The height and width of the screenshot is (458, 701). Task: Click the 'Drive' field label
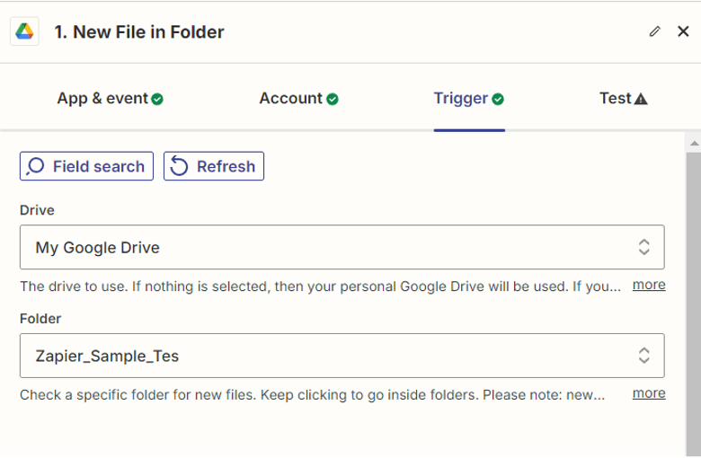(37, 210)
